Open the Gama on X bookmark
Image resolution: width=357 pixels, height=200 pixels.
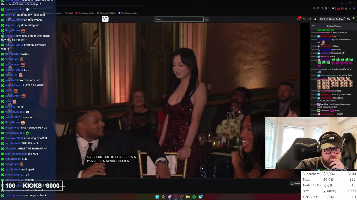click(x=106, y=13)
